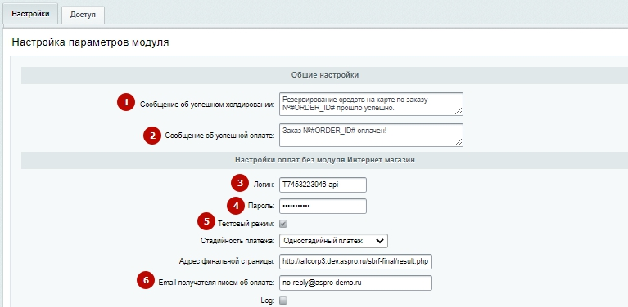Switch to the Настройки tab

(x=30, y=14)
